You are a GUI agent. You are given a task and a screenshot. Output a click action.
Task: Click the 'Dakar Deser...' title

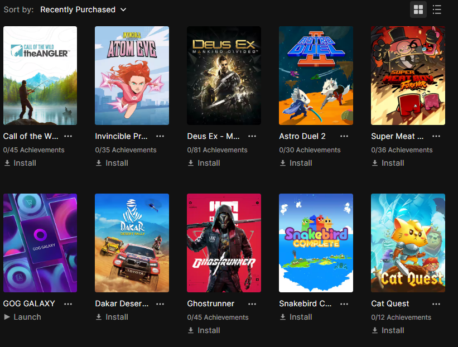[x=122, y=303]
